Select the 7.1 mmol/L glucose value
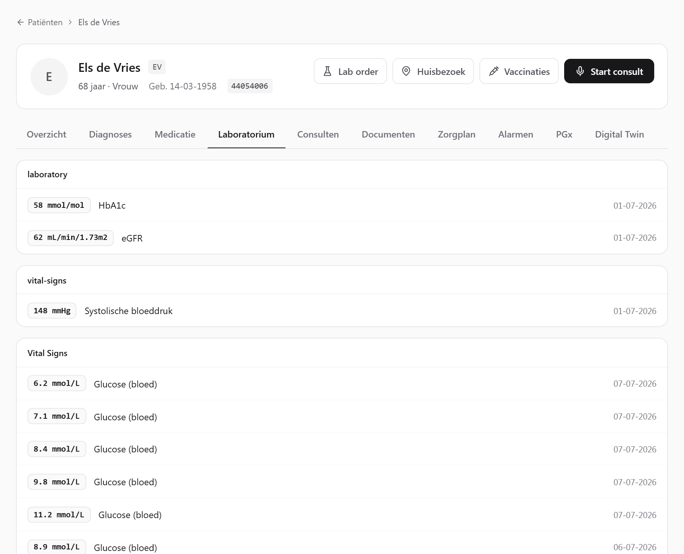This screenshot has height=554, width=684. pos(57,416)
